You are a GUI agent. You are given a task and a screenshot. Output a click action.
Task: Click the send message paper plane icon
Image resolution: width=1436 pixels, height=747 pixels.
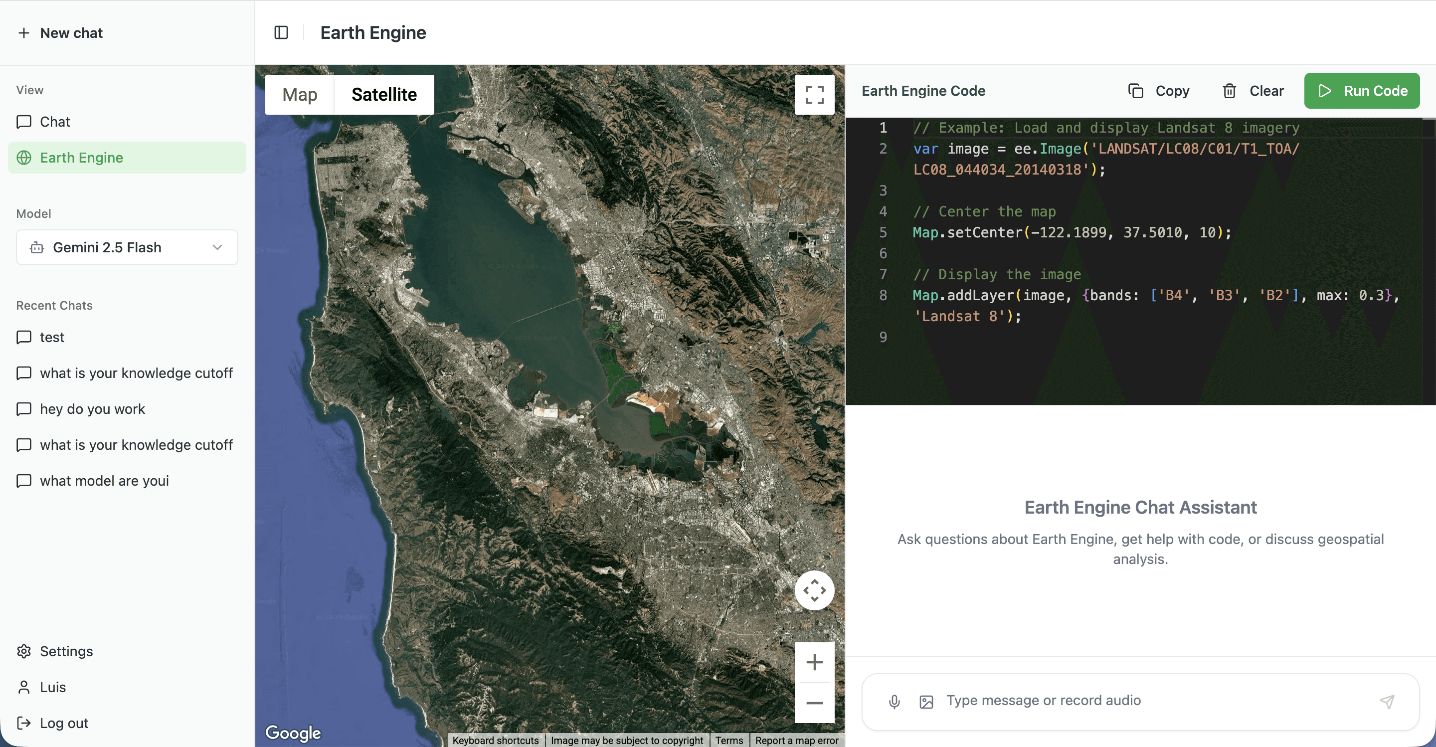click(x=1387, y=701)
